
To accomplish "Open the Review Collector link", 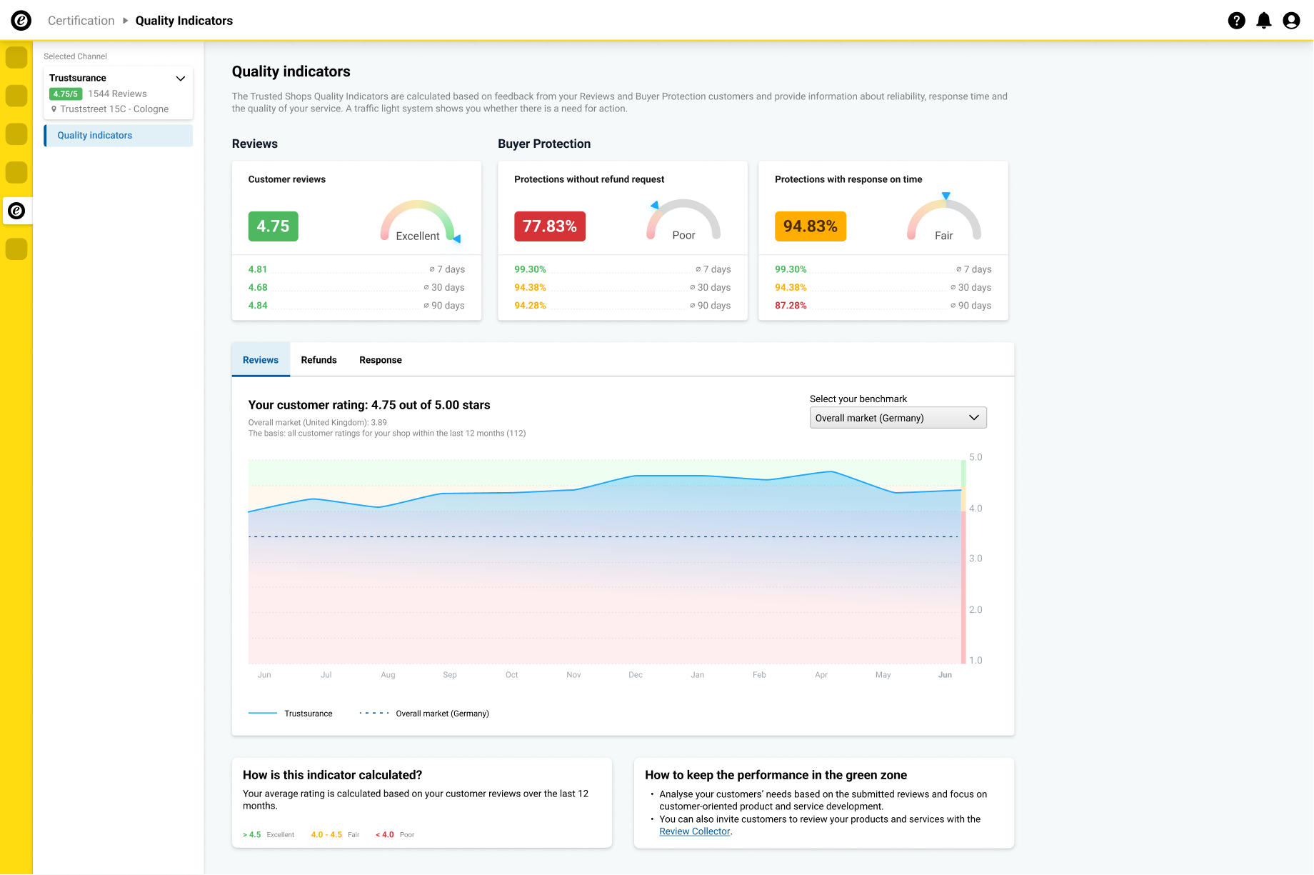I will (694, 831).
